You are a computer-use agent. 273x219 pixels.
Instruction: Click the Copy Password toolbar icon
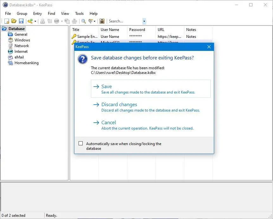(x=50, y=21)
